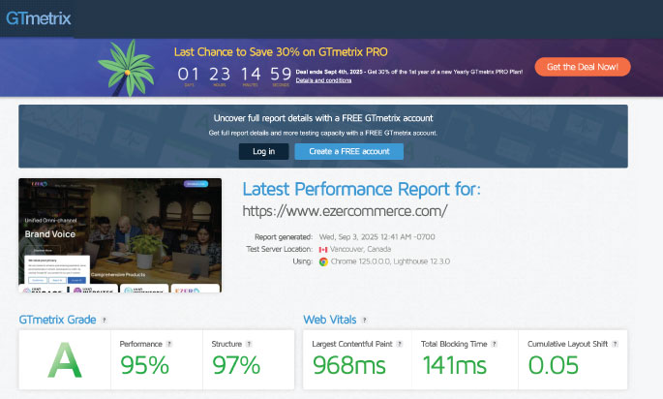The image size is (663, 399).
Task: Click the Vancouver, Canada location text
Action: tap(360, 249)
